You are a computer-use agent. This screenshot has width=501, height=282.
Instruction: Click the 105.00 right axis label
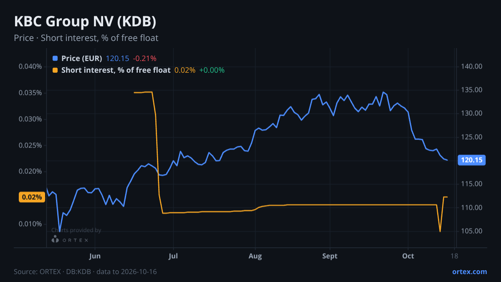click(x=472, y=231)
